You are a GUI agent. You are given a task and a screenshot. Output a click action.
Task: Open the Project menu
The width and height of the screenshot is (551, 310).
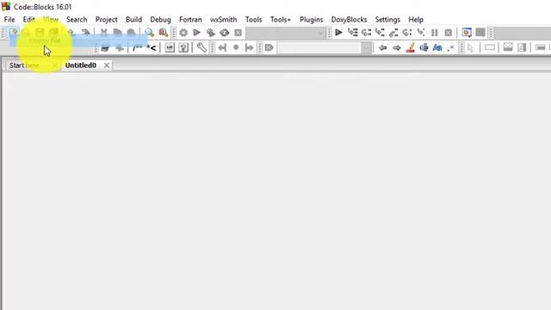[x=107, y=20]
